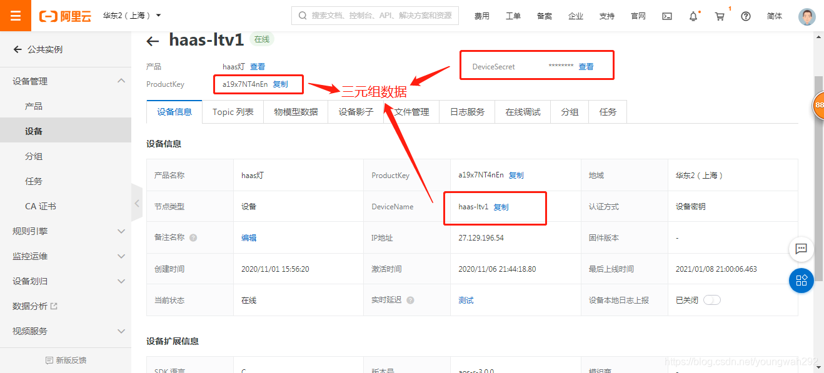This screenshot has height=373, width=824.
Task: Go back using arrow beside haas-ltv1
Action: (153, 41)
